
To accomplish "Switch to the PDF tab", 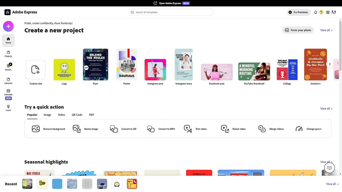I will tap(91, 115).
